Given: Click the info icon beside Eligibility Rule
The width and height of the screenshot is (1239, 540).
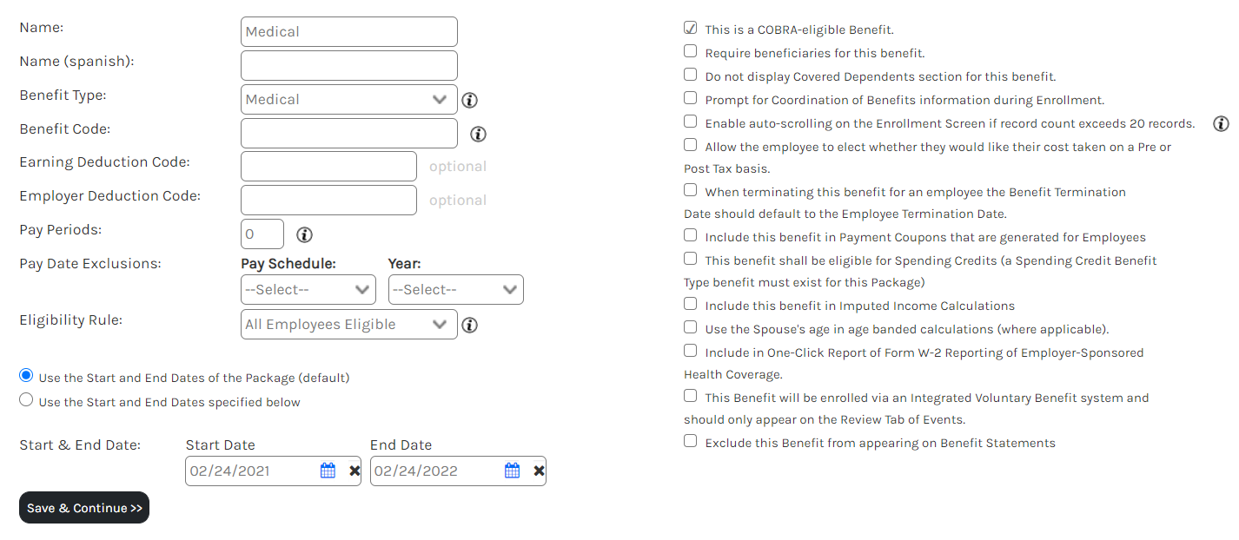Looking at the screenshot, I should pos(470,325).
